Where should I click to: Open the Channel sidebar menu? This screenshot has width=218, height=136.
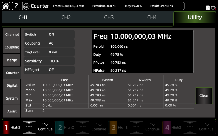[12, 35]
